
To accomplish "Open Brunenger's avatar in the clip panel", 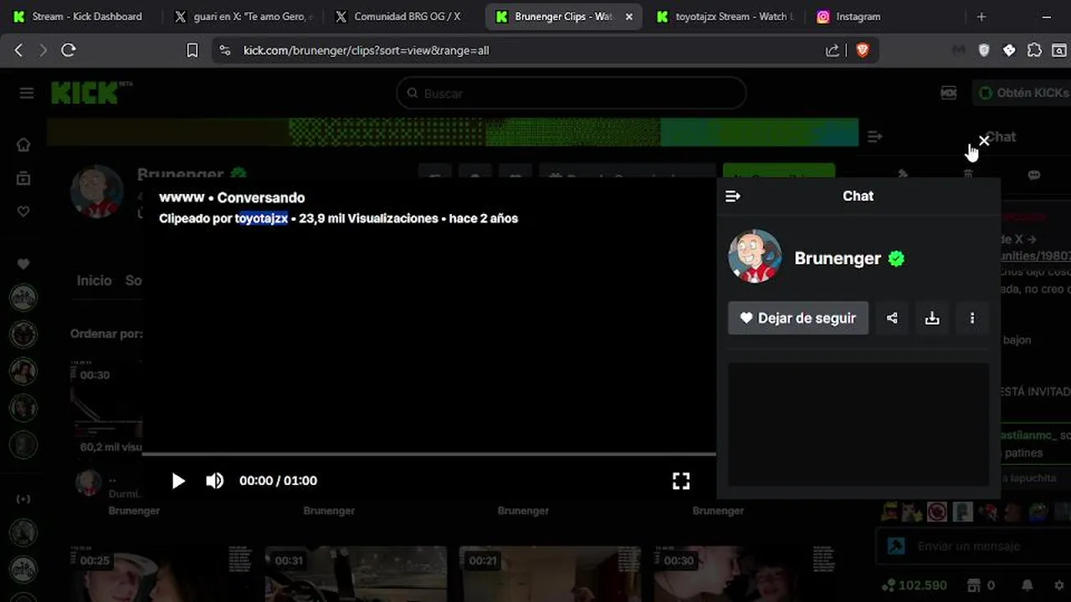I will [x=755, y=257].
